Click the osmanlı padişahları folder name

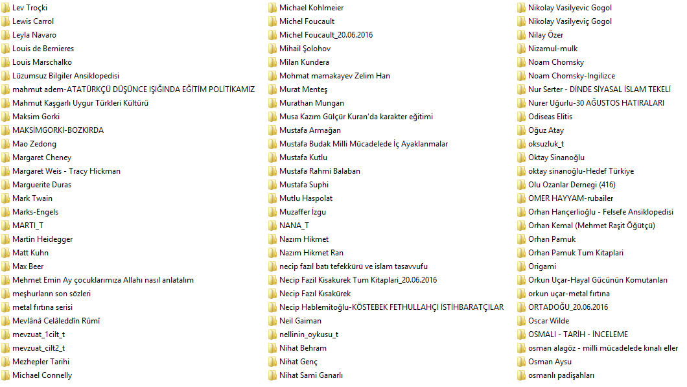pyautogui.click(x=561, y=375)
